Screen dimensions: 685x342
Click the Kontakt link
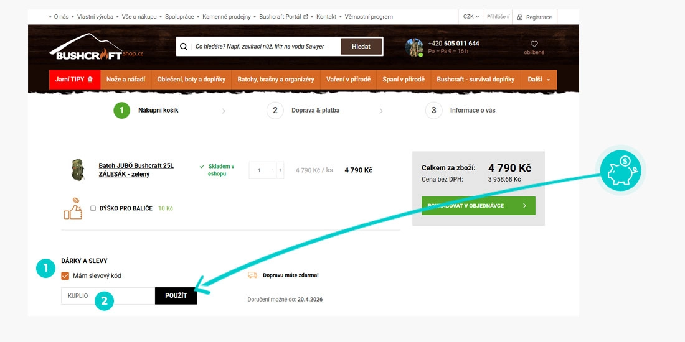coord(326,17)
